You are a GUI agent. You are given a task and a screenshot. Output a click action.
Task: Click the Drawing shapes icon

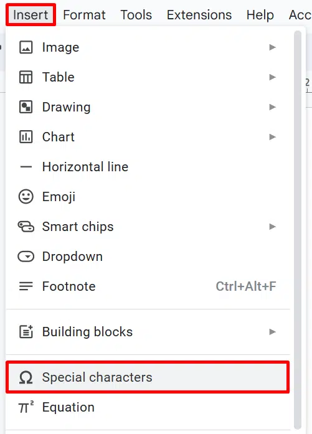(26, 107)
